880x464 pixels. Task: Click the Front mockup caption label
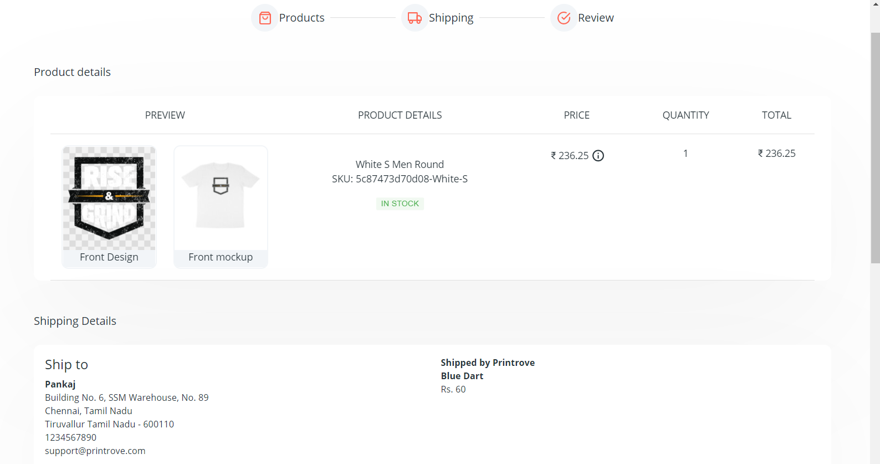tap(221, 257)
